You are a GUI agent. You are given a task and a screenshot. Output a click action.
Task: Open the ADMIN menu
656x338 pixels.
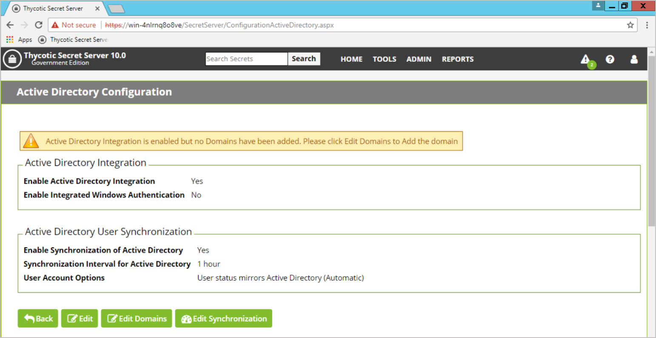pyautogui.click(x=419, y=59)
